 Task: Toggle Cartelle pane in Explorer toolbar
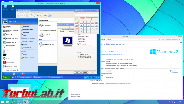(x=44, y=16)
